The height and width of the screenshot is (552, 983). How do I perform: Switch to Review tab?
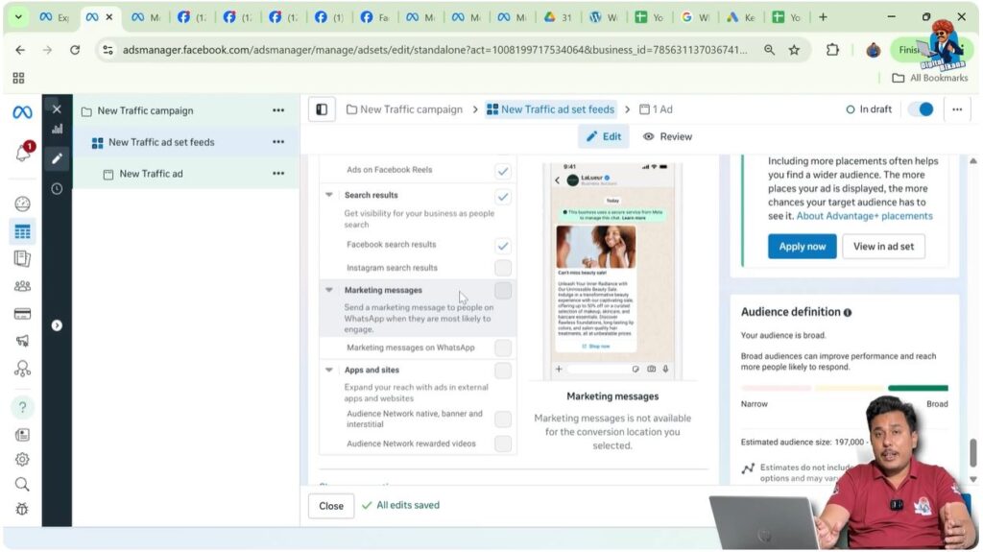(668, 136)
